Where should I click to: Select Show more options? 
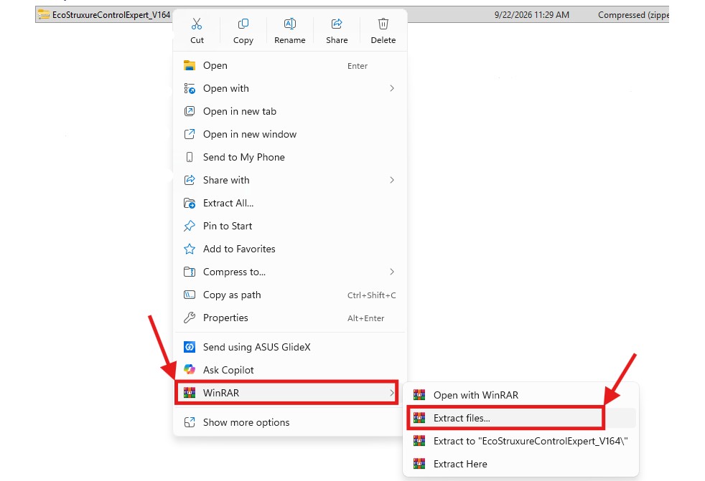click(x=290, y=422)
